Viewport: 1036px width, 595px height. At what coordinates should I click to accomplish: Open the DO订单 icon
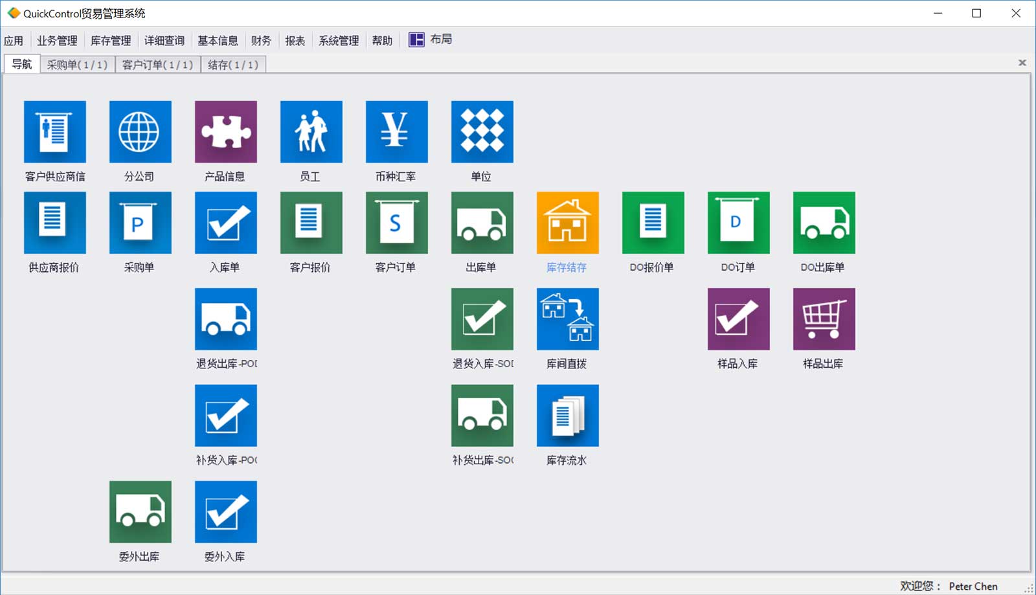click(x=739, y=223)
